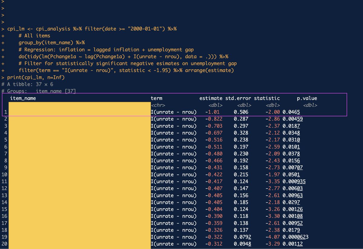
Task: Click the estimate value -0.516
Action: point(214,140)
